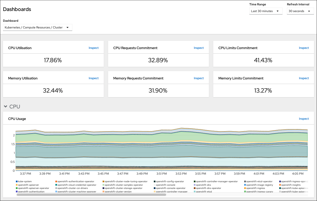Inspect the CPU Utilisation panel
Screen dimensions: 317x201
[94, 48]
